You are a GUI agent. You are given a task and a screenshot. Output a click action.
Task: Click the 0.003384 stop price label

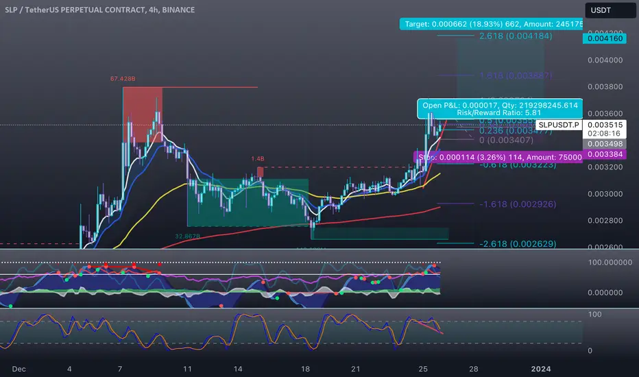pos(605,154)
